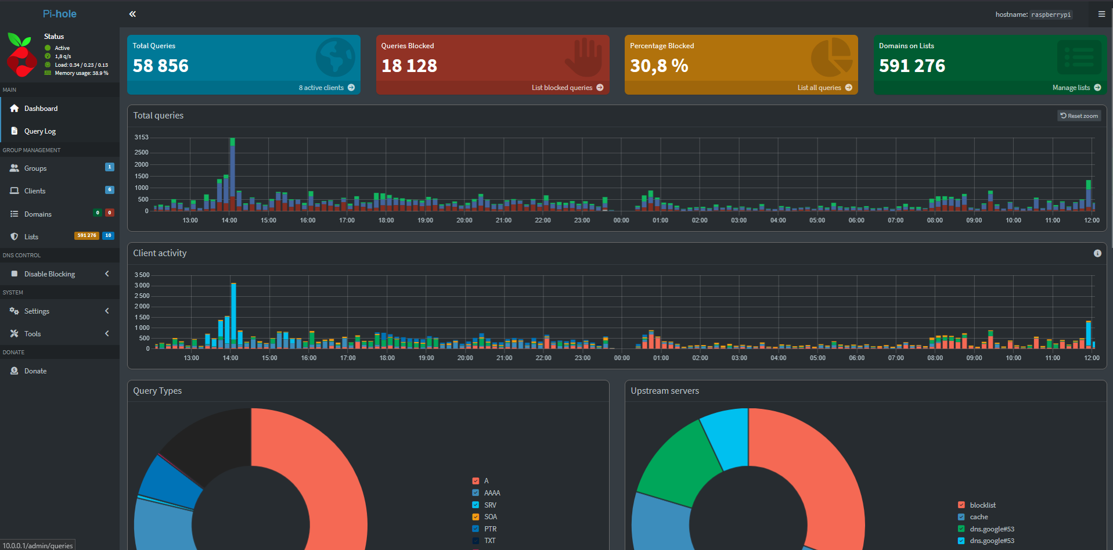Toggle the blocklist legend checkbox

961,505
